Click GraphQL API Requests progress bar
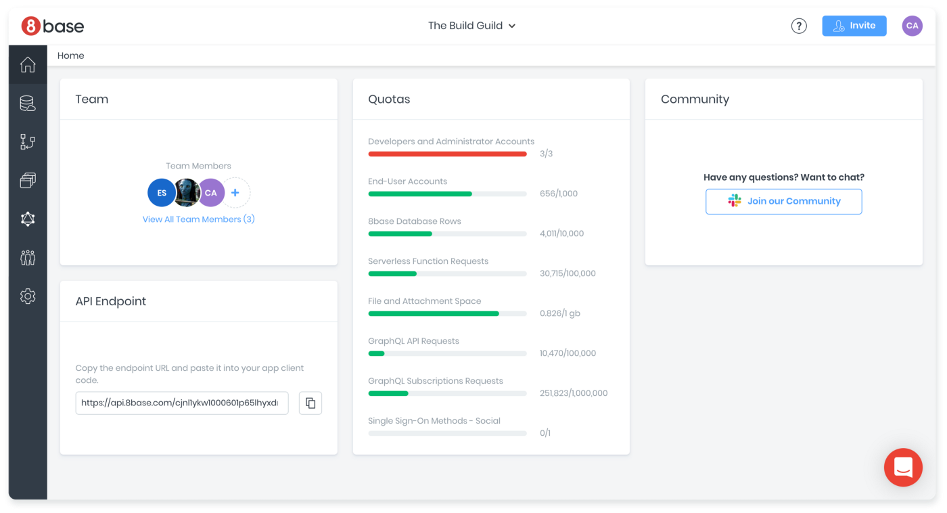Screen dimensions: 947x513 click(447, 354)
